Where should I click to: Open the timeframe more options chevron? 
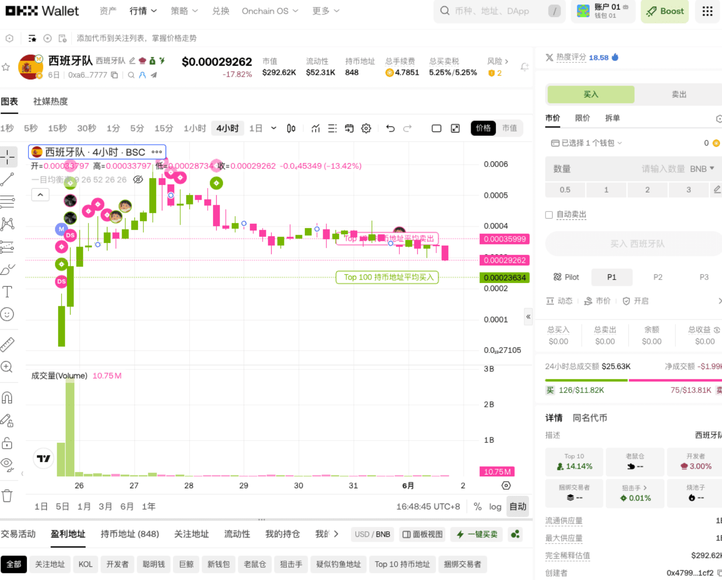click(273, 128)
